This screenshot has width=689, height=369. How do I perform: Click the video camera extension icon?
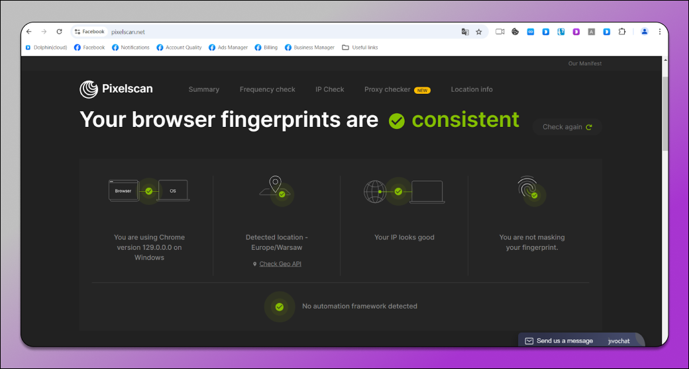pyautogui.click(x=500, y=32)
